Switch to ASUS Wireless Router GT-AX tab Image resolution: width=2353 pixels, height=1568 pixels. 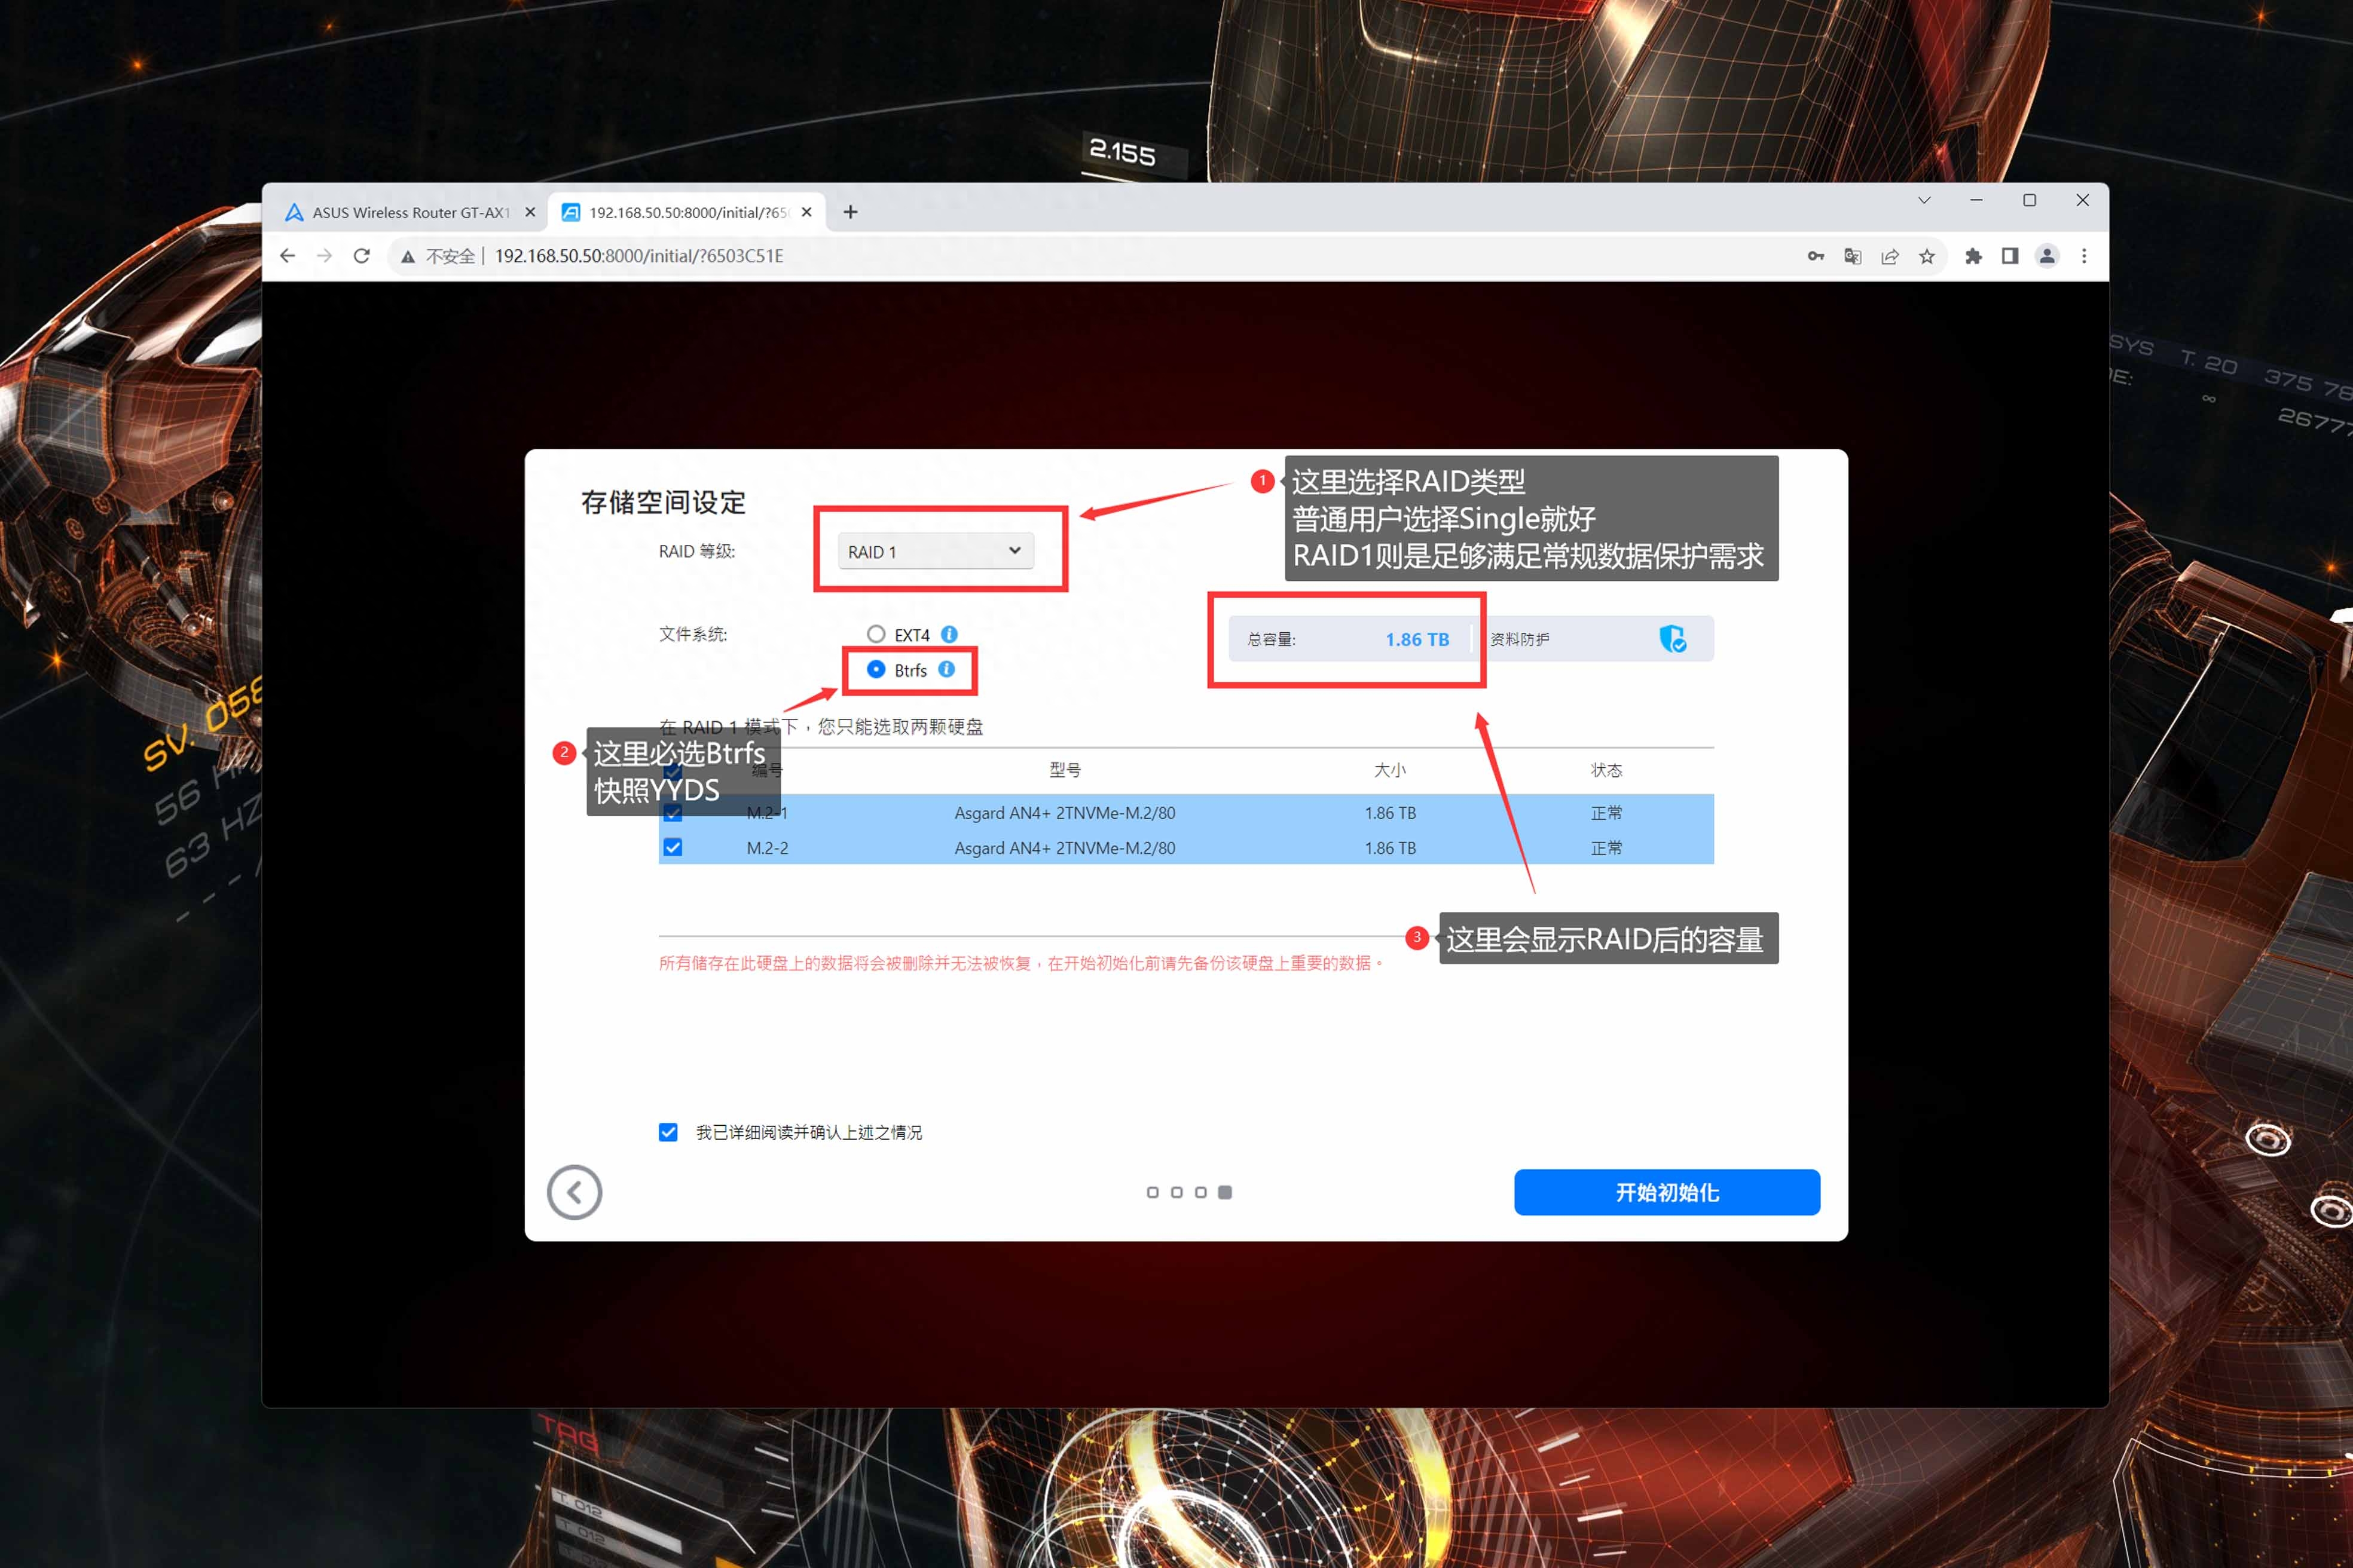click(410, 212)
